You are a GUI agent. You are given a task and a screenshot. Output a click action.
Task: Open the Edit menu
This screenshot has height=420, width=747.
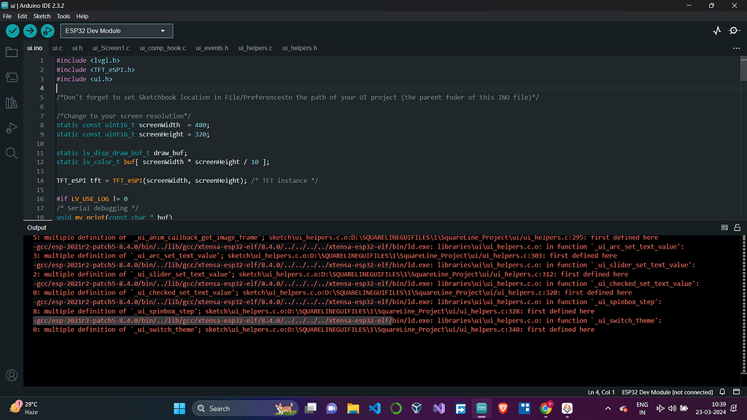(x=23, y=16)
